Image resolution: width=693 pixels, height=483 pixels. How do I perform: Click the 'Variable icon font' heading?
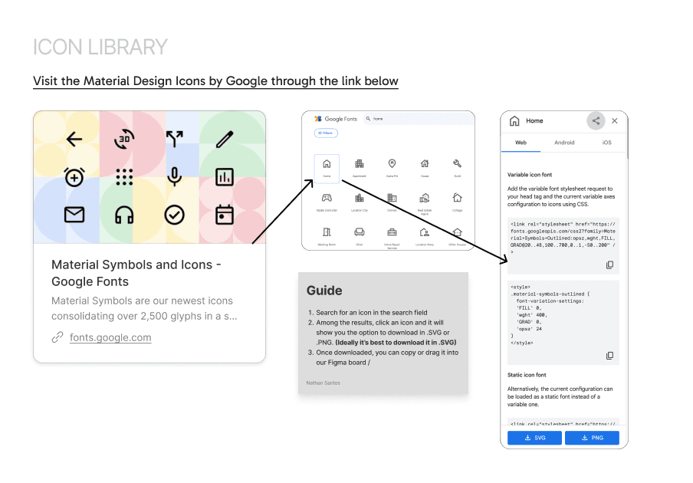[x=530, y=175]
